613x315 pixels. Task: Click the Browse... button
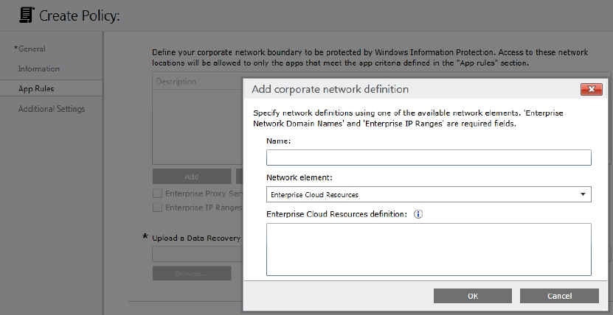tap(191, 273)
